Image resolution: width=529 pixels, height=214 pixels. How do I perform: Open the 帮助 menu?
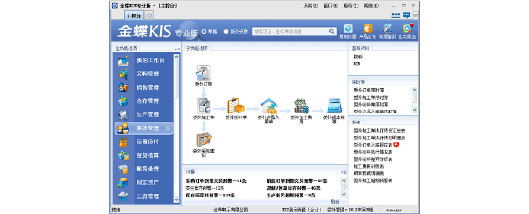click(x=371, y=6)
